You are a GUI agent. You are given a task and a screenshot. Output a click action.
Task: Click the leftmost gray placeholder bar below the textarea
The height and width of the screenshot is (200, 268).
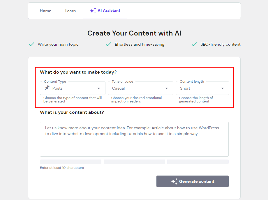(x=70, y=162)
